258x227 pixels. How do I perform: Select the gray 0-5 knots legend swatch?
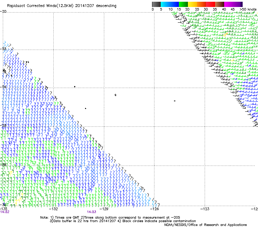(156, 4)
